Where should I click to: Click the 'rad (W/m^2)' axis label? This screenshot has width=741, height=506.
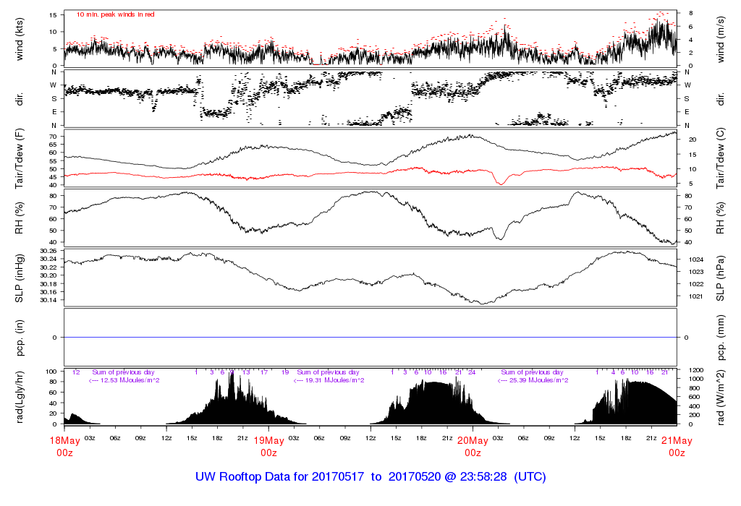point(721,395)
